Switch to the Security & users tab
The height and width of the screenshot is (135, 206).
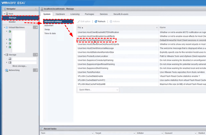121,14
